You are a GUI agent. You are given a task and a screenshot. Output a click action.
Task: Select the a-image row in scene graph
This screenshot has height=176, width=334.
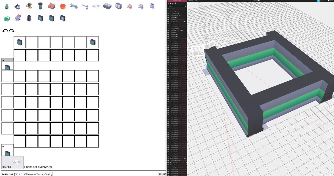pos(178,30)
